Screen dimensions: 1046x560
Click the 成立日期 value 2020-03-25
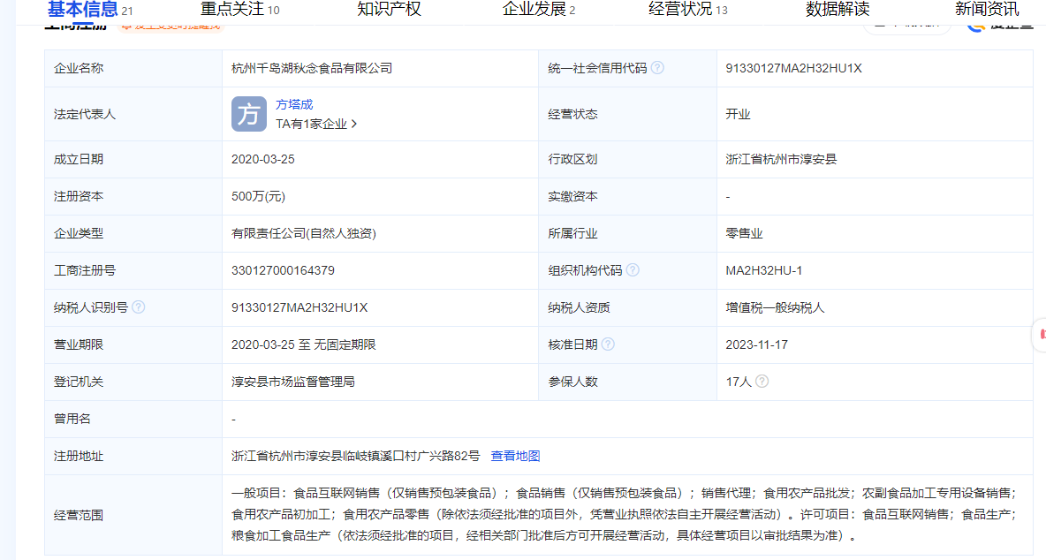click(x=263, y=159)
